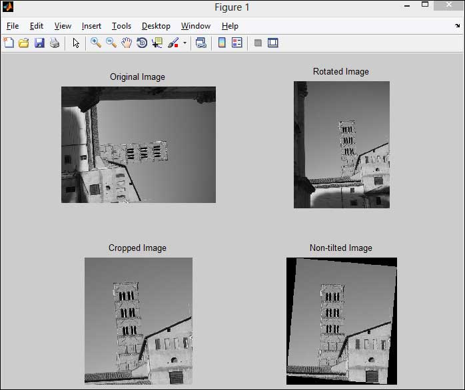Save the figure using the floppy disk icon

[39, 43]
